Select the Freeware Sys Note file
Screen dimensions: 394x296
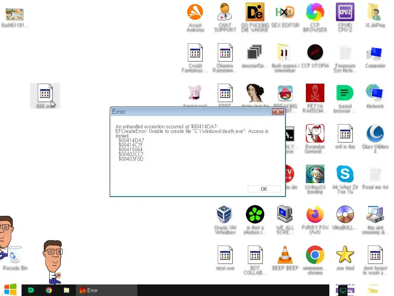(x=345, y=58)
